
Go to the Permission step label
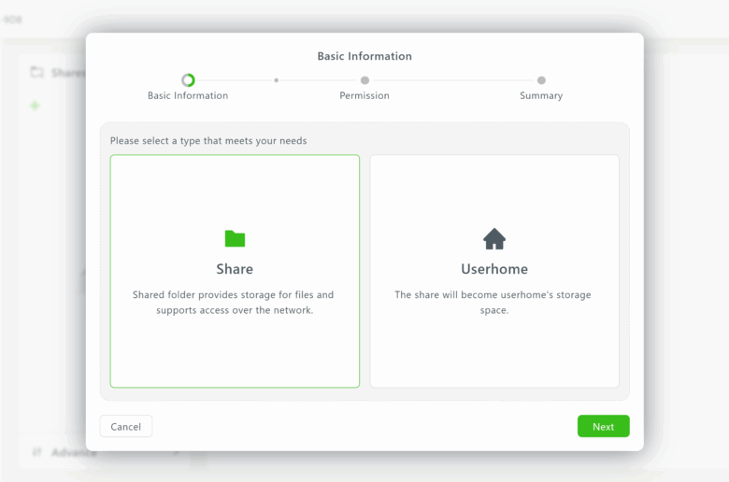364,95
